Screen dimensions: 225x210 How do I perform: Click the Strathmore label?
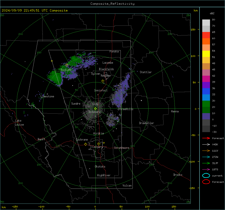[x=122, y=148]
